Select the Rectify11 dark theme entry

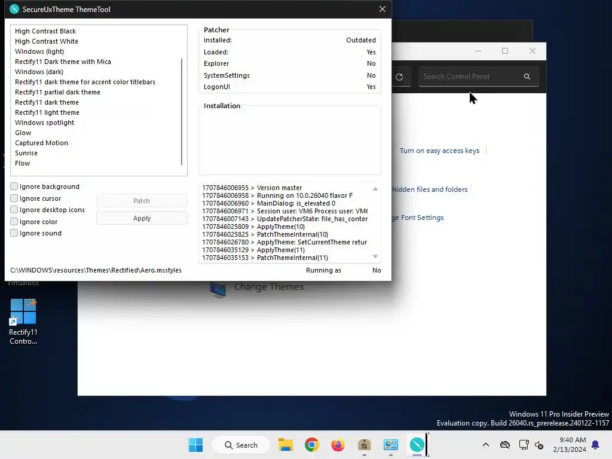coord(47,102)
